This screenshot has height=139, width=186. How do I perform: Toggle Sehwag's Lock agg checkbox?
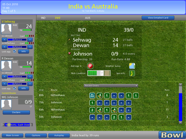click(14, 51)
